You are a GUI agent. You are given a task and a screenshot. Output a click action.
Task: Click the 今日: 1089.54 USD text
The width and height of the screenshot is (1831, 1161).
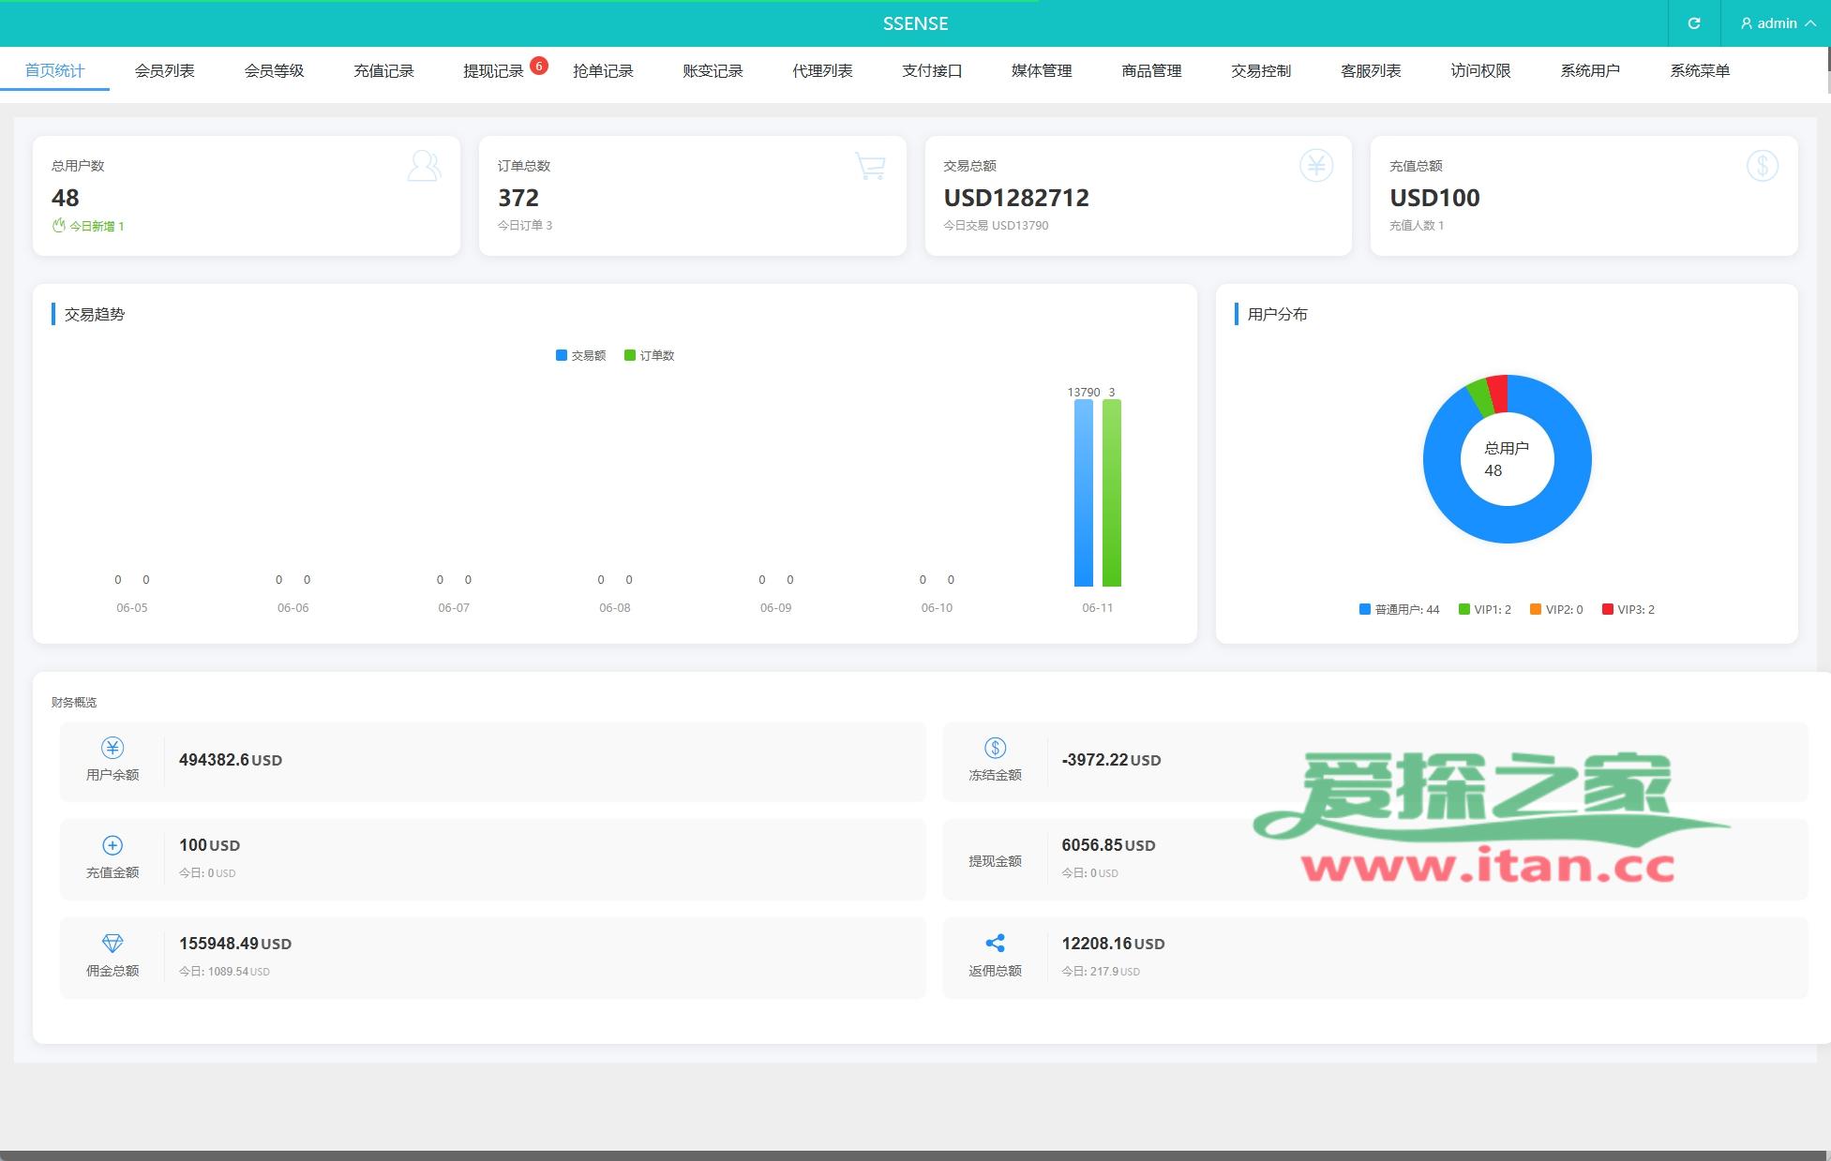click(x=224, y=972)
